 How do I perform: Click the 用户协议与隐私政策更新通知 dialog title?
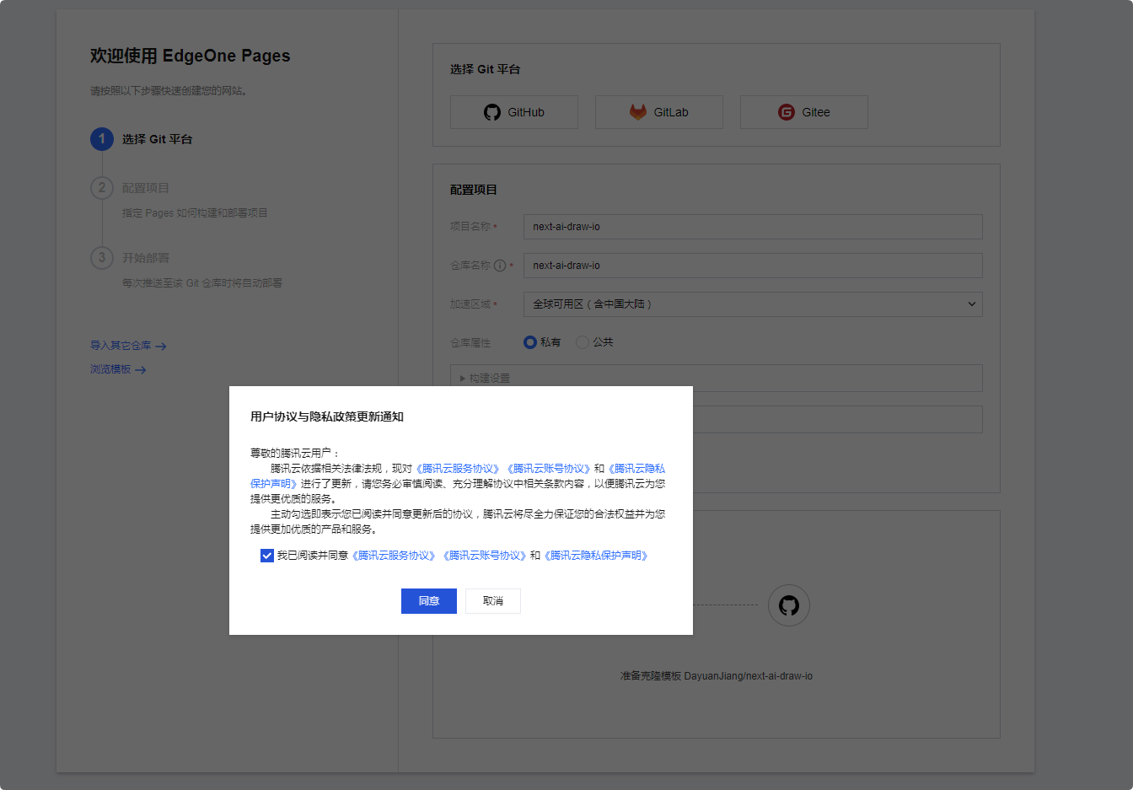[327, 416]
